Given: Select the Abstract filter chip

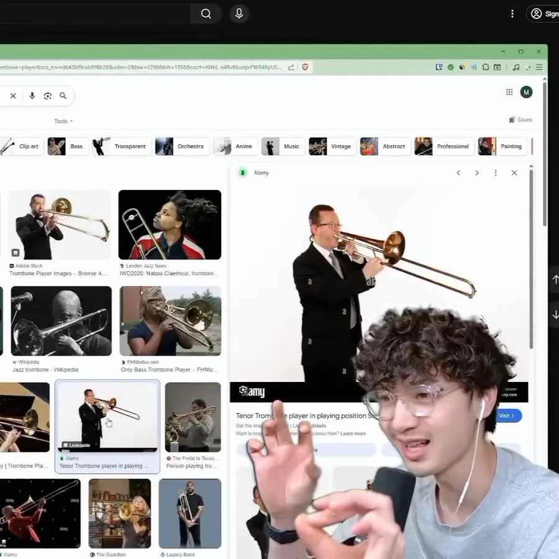Looking at the screenshot, I should (385, 146).
